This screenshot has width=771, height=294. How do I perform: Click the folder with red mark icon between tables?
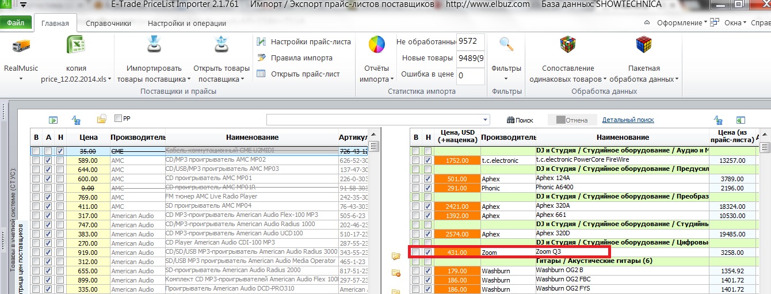pos(396,273)
